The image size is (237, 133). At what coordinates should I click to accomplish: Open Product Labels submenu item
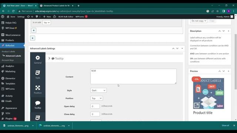8,52
